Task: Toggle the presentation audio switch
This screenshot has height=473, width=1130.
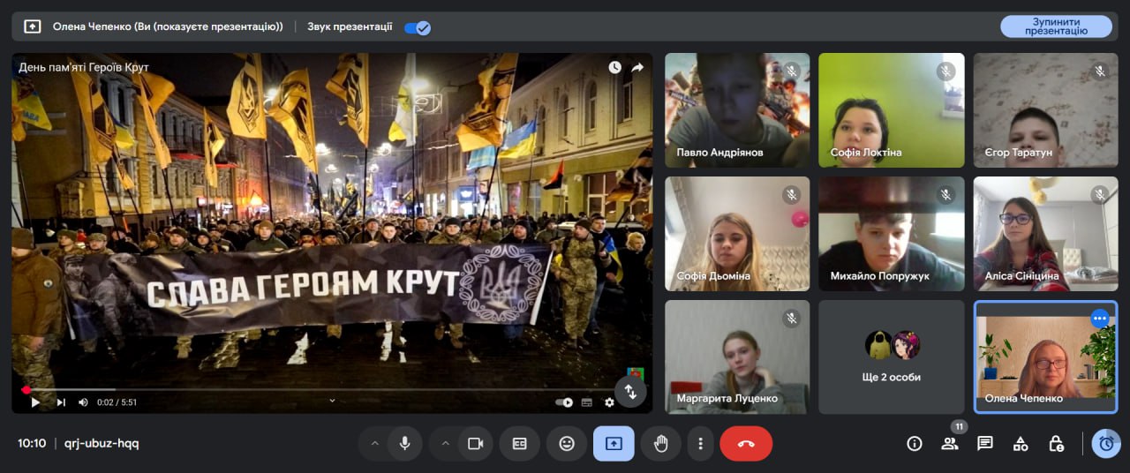Action: coord(417,27)
